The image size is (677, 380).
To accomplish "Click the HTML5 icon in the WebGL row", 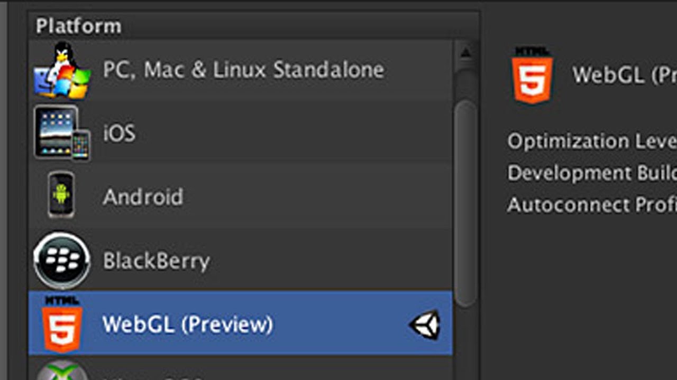I will 62,324.
